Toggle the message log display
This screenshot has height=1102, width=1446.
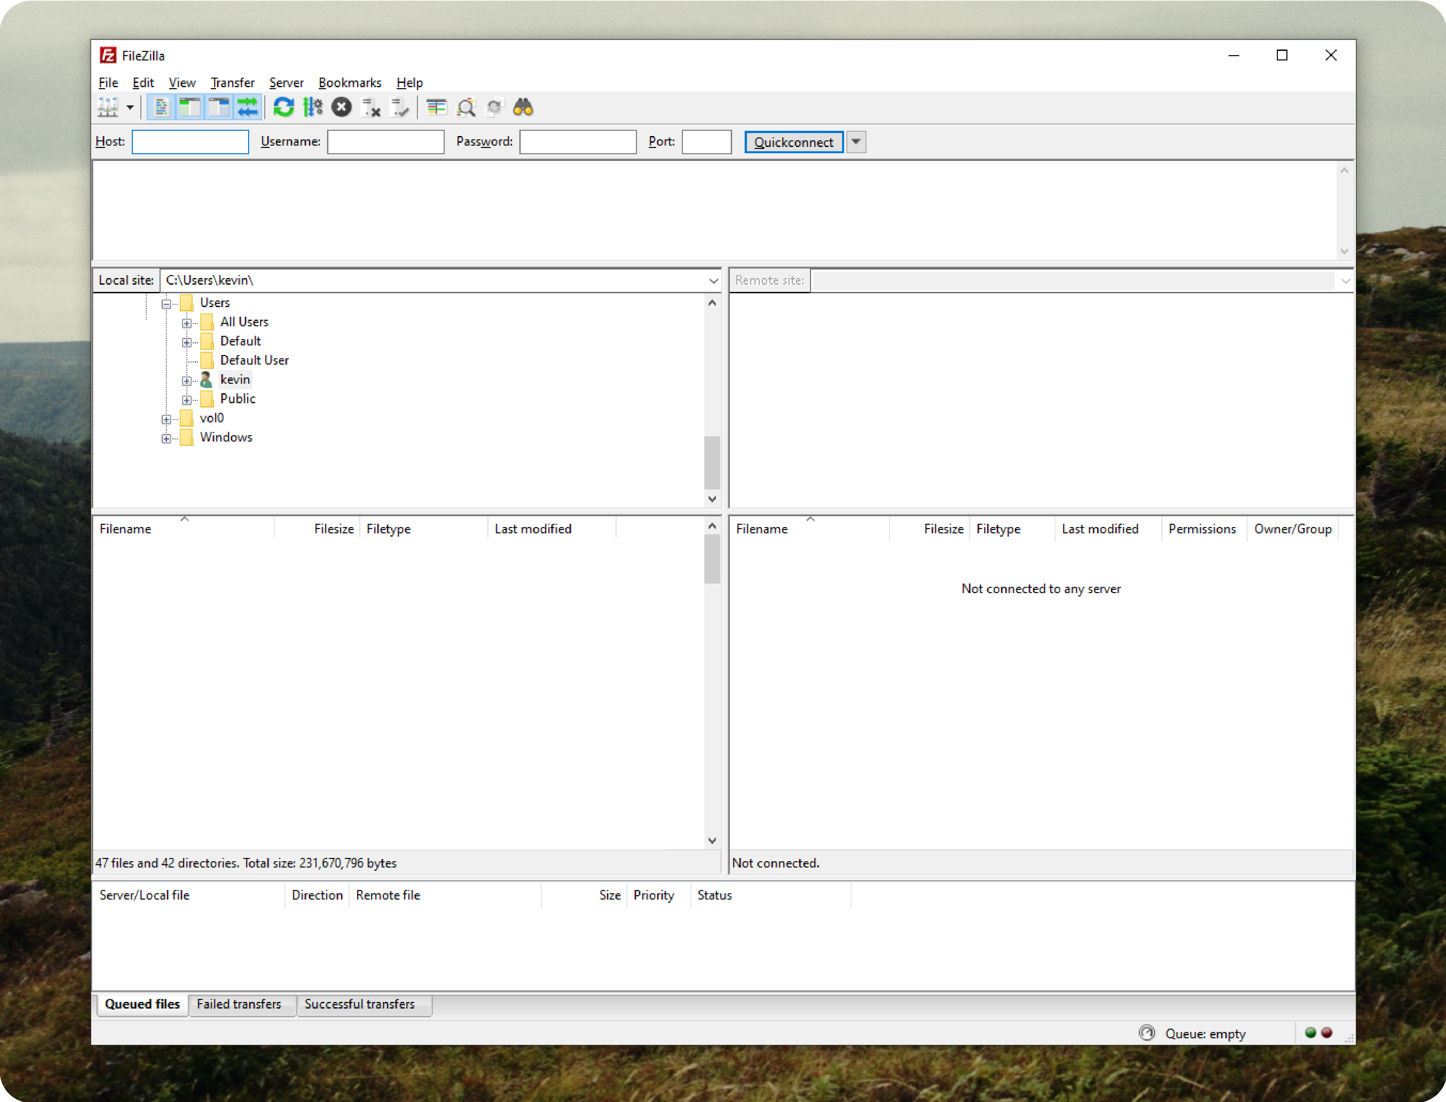click(161, 107)
